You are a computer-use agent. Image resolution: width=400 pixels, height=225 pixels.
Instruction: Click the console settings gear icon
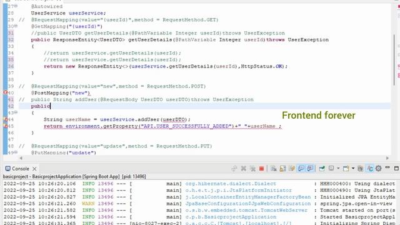378,168
